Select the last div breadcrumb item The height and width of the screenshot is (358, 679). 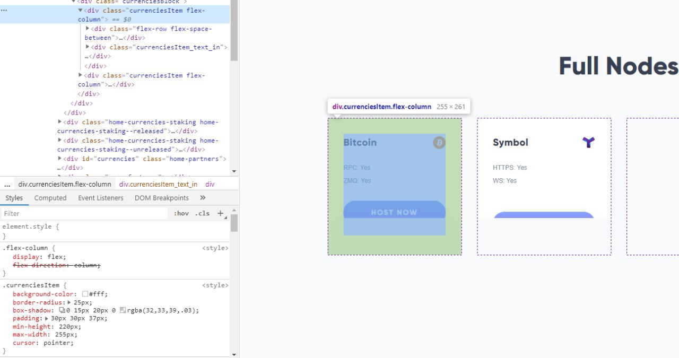pos(210,184)
